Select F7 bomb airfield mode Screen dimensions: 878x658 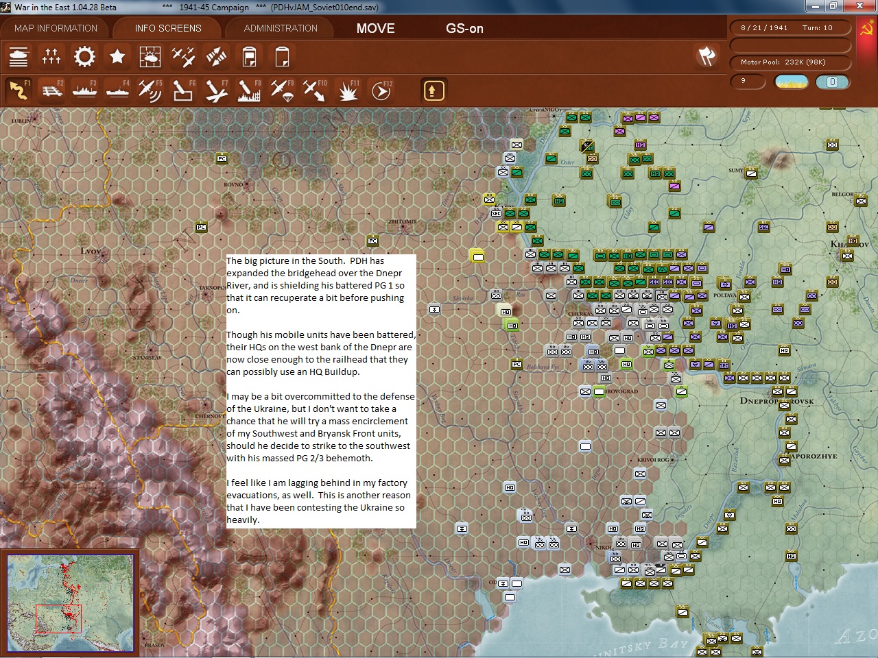216,90
